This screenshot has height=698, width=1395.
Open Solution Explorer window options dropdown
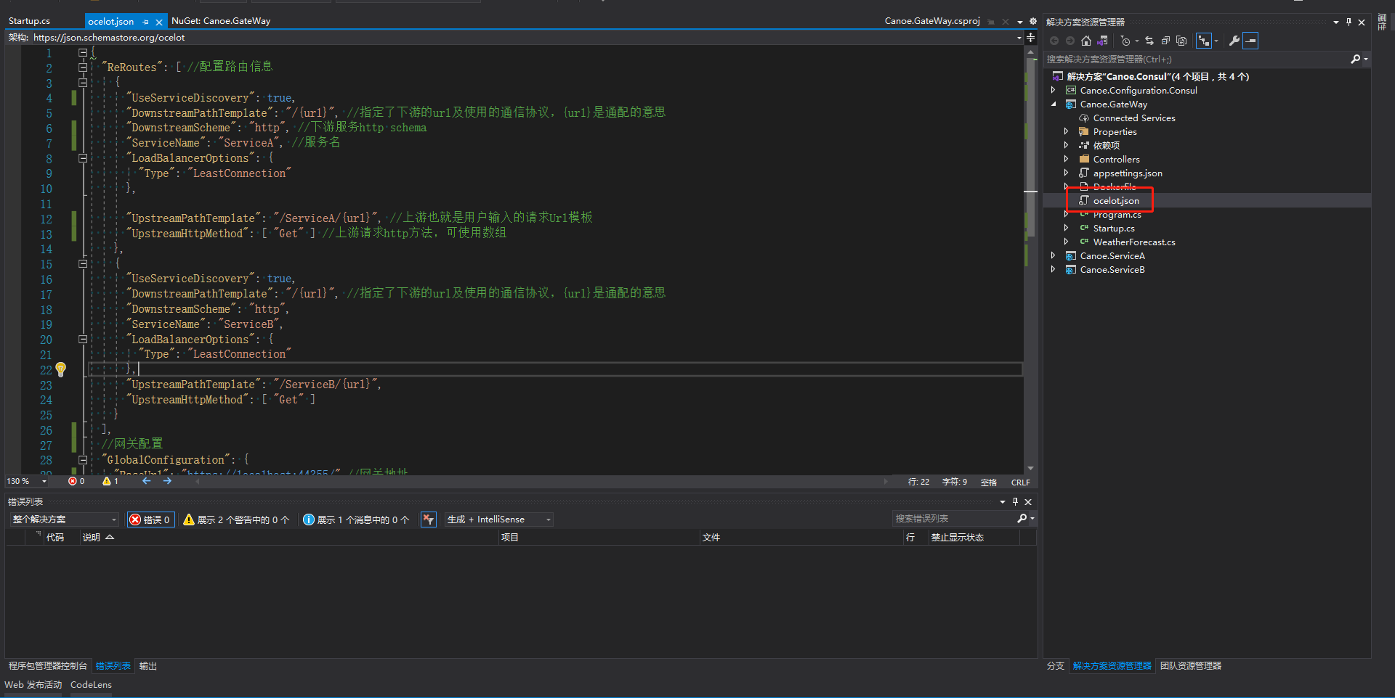click(x=1335, y=22)
